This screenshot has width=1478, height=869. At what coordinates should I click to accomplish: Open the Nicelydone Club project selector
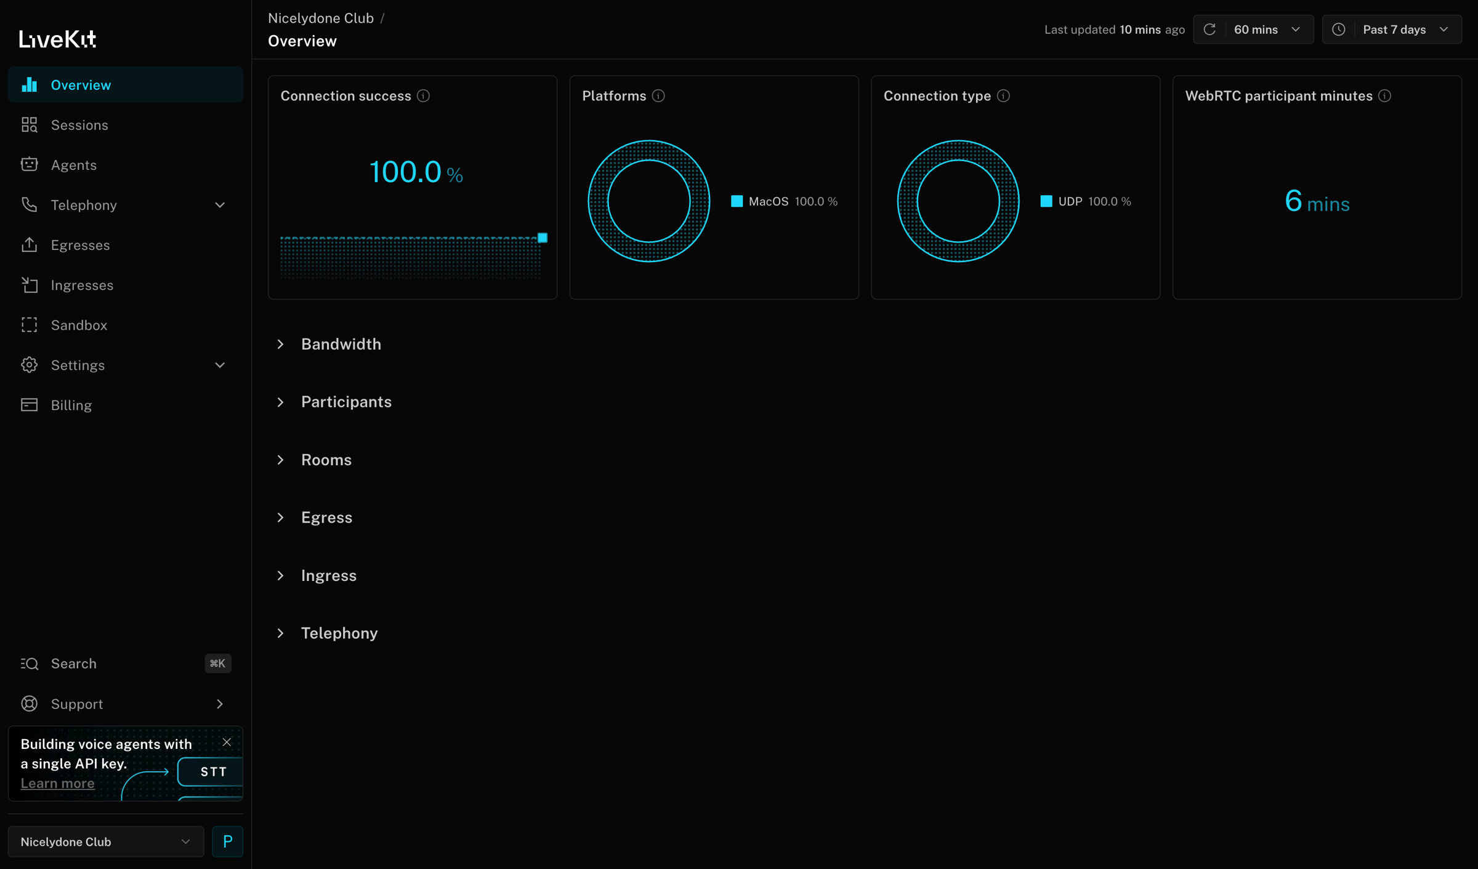106,841
